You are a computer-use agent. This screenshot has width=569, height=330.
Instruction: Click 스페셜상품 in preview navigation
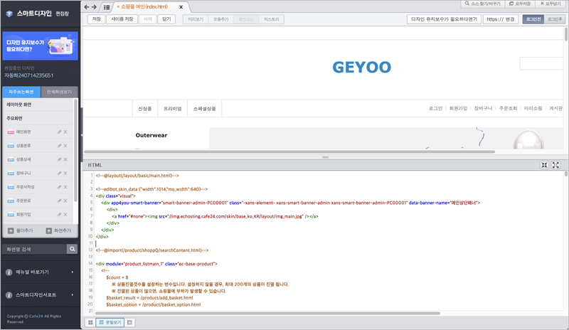204,109
